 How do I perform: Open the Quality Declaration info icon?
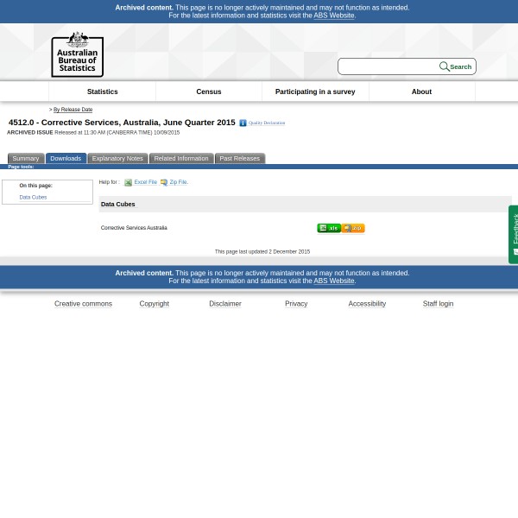tap(243, 123)
